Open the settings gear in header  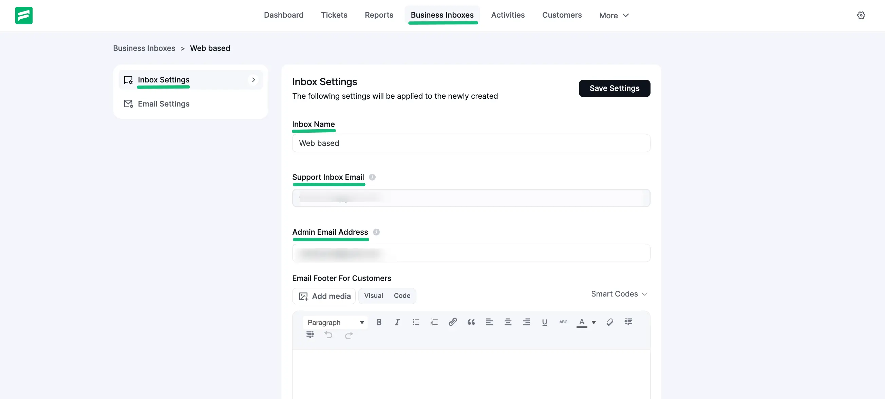[861, 16]
